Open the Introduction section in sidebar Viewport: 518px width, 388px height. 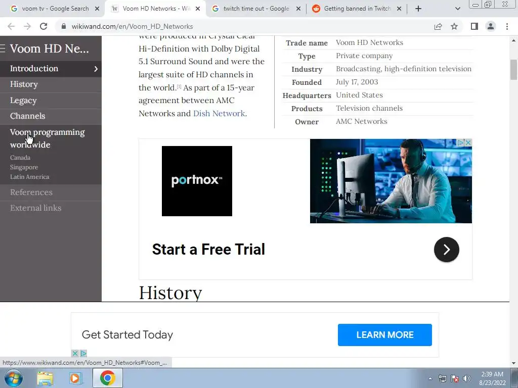[34, 69]
